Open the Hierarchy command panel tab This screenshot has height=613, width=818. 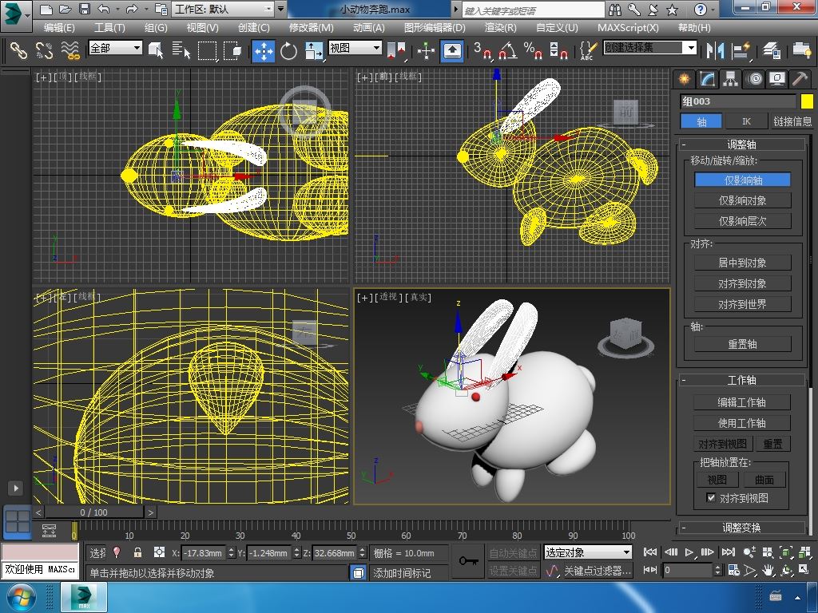coord(730,78)
